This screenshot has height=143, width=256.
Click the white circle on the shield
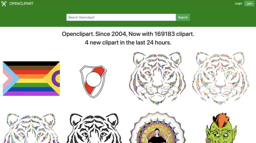[93, 80]
